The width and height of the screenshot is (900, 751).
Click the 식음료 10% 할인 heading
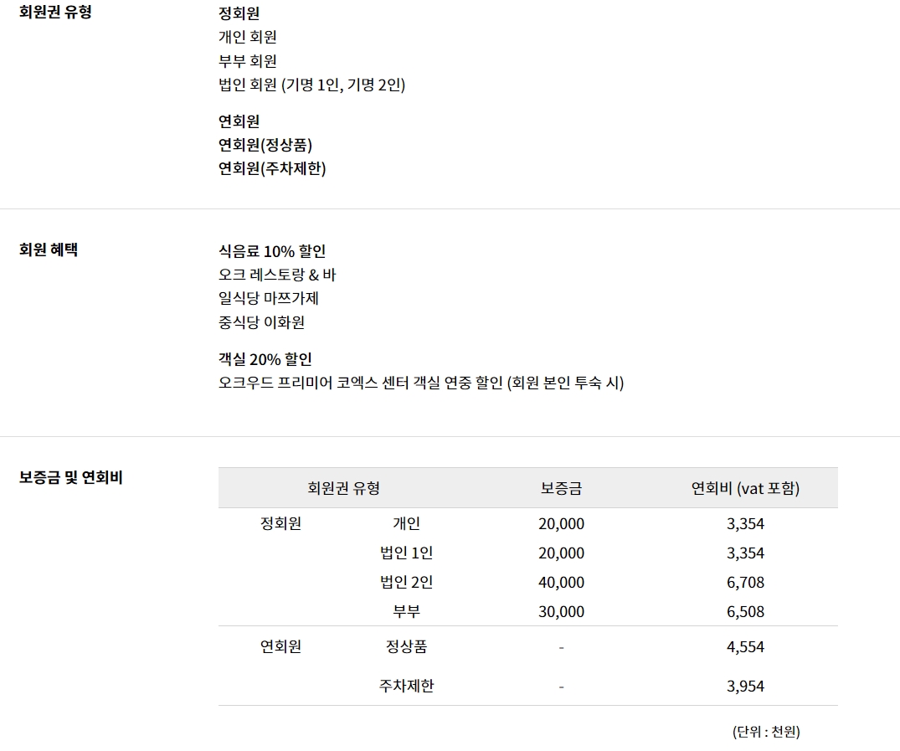(x=272, y=251)
